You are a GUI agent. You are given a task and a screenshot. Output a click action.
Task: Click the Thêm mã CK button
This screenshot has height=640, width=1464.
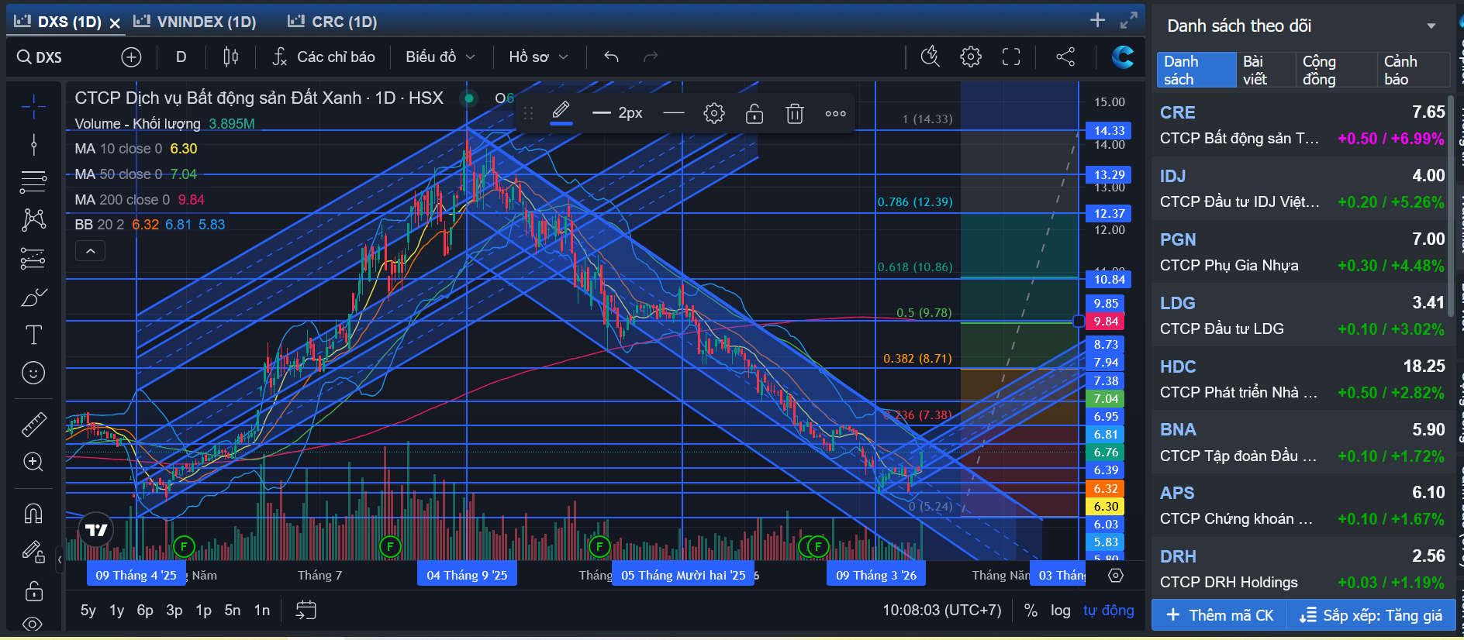pos(1220,615)
